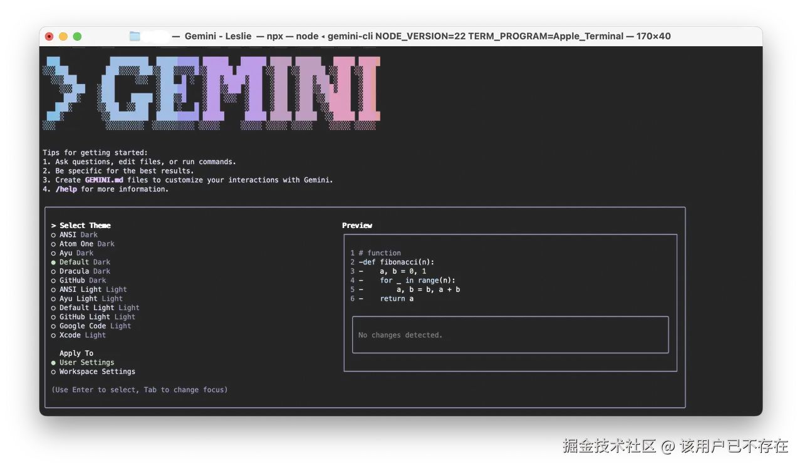Close the Terminal window with the red button
The height and width of the screenshot is (468, 802).
(x=49, y=36)
